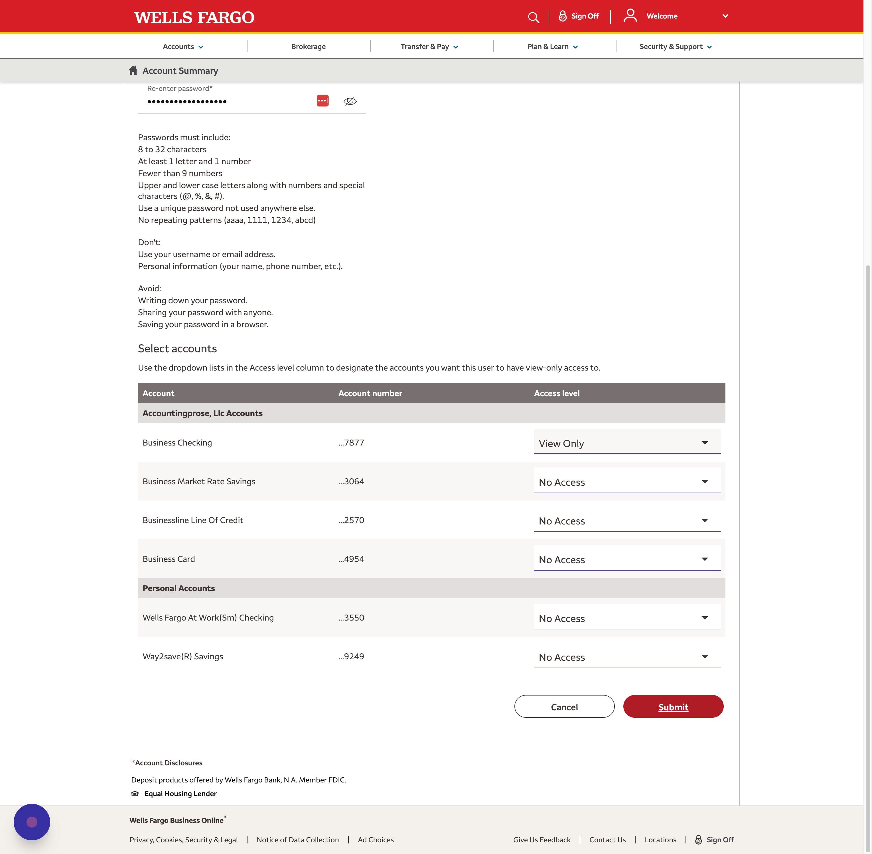Viewport: 872px width, 854px height.
Task: Click the Cancel button
Action: (x=564, y=706)
